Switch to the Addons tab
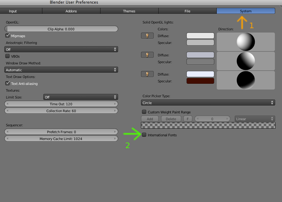282x202 pixels. click(71, 11)
